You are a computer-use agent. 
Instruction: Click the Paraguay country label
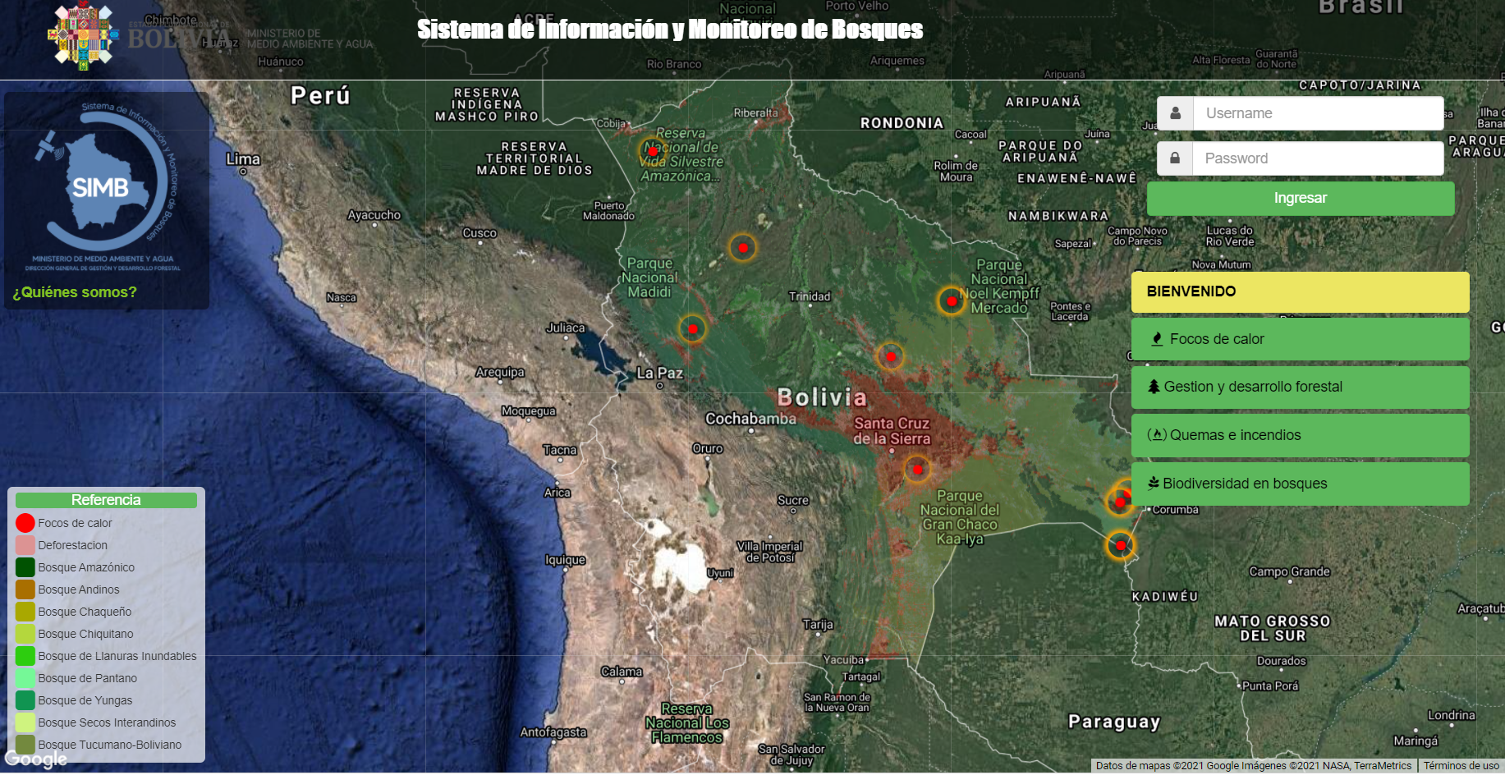[1114, 722]
